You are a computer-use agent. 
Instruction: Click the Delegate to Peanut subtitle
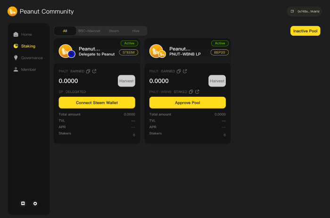click(97, 54)
